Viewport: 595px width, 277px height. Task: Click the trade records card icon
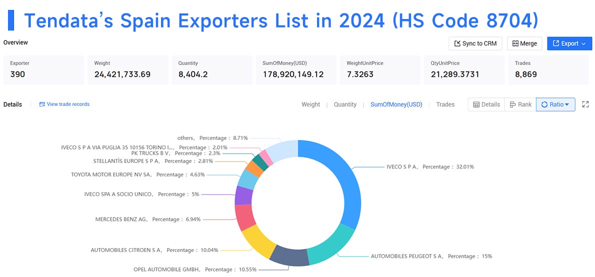(42, 104)
